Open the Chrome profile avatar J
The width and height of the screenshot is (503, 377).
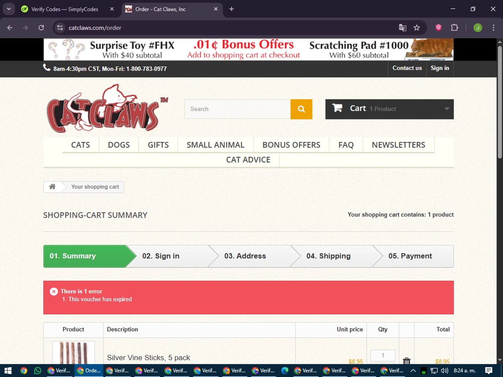click(x=478, y=28)
